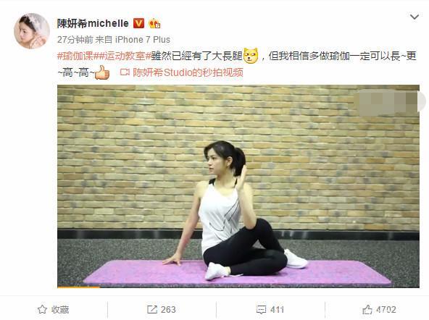Click the 27分钟前 timestamp
429x320 pixels.
coord(75,40)
